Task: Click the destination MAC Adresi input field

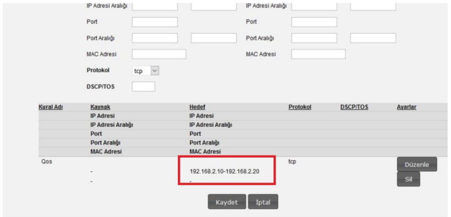Action: click(318, 54)
